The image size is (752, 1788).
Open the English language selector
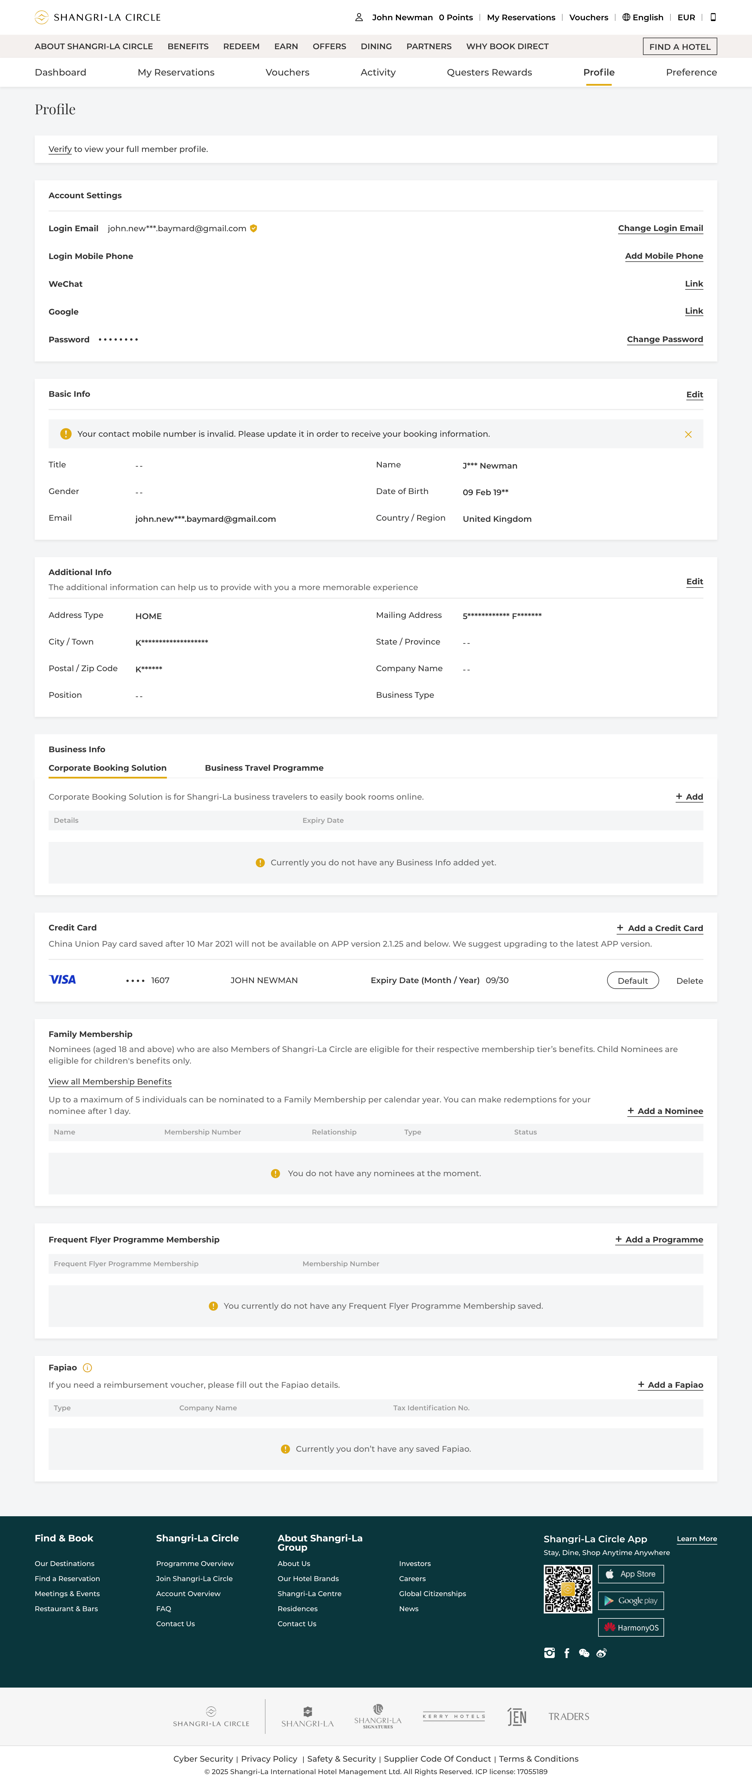pyautogui.click(x=642, y=17)
